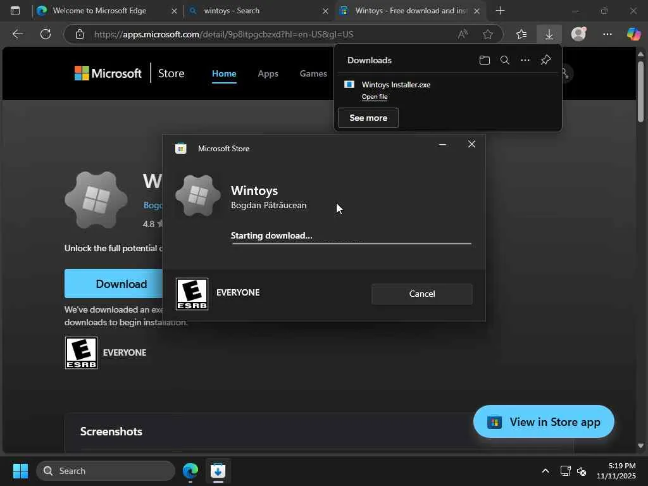Minimize the Microsoft Store installer dialog
648x486 pixels.
(442, 144)
